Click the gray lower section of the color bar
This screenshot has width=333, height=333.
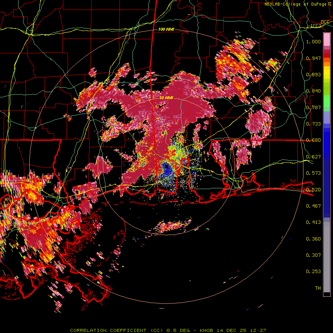327,257
